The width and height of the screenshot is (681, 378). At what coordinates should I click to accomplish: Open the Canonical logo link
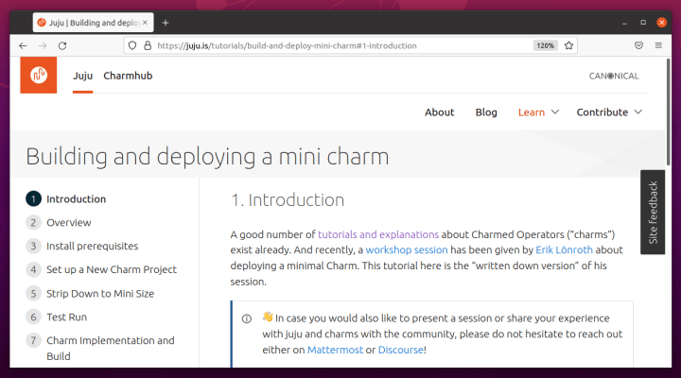tap(614, 76)
